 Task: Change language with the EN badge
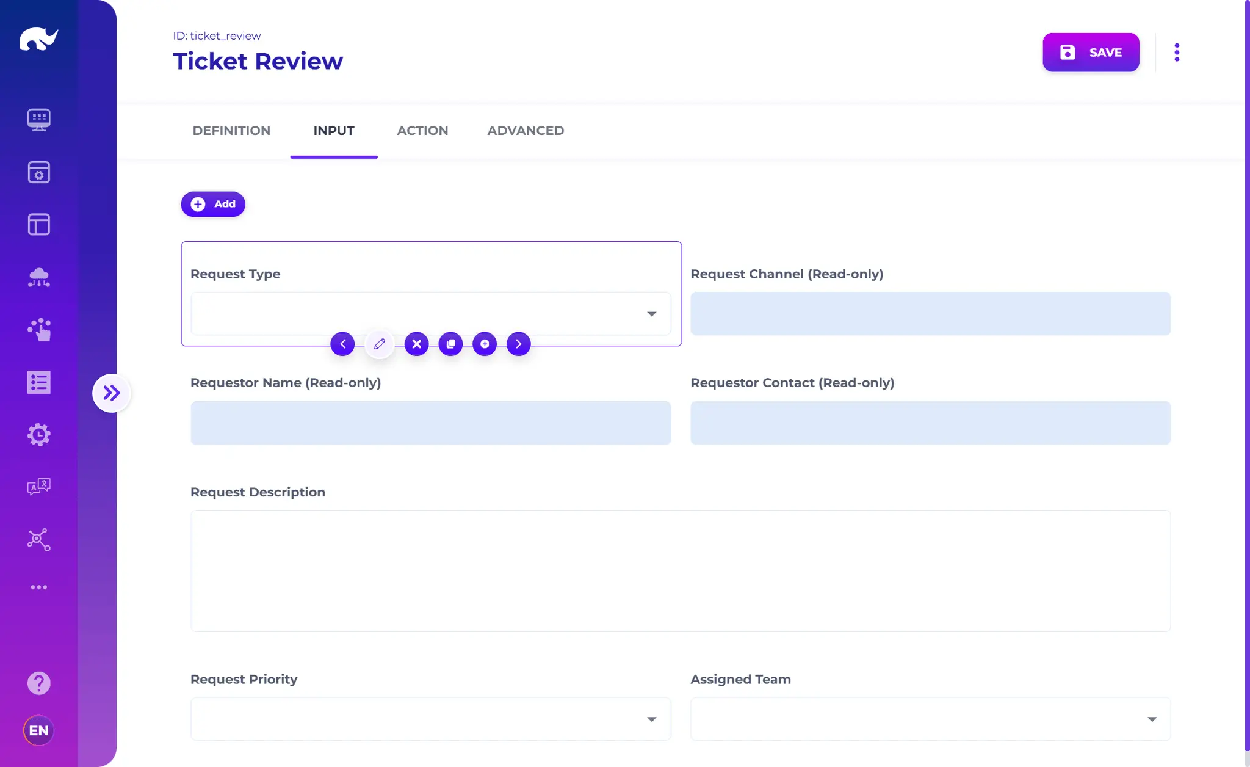point(38,730)
